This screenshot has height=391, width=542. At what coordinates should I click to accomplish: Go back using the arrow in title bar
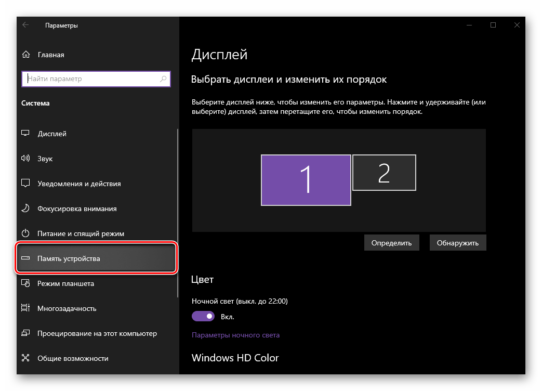coord(25,25)
